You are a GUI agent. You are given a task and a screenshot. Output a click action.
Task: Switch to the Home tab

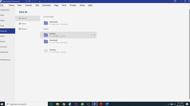tap(11, 5)
